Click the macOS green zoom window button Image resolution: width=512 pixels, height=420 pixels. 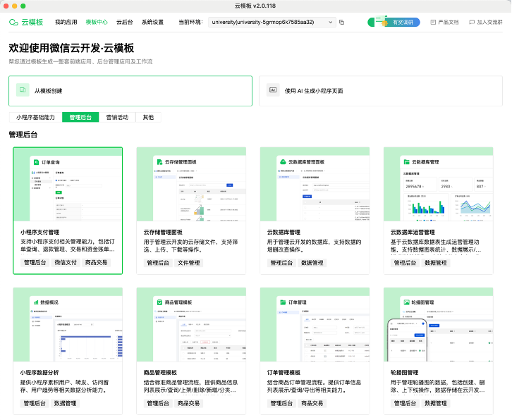23,6
